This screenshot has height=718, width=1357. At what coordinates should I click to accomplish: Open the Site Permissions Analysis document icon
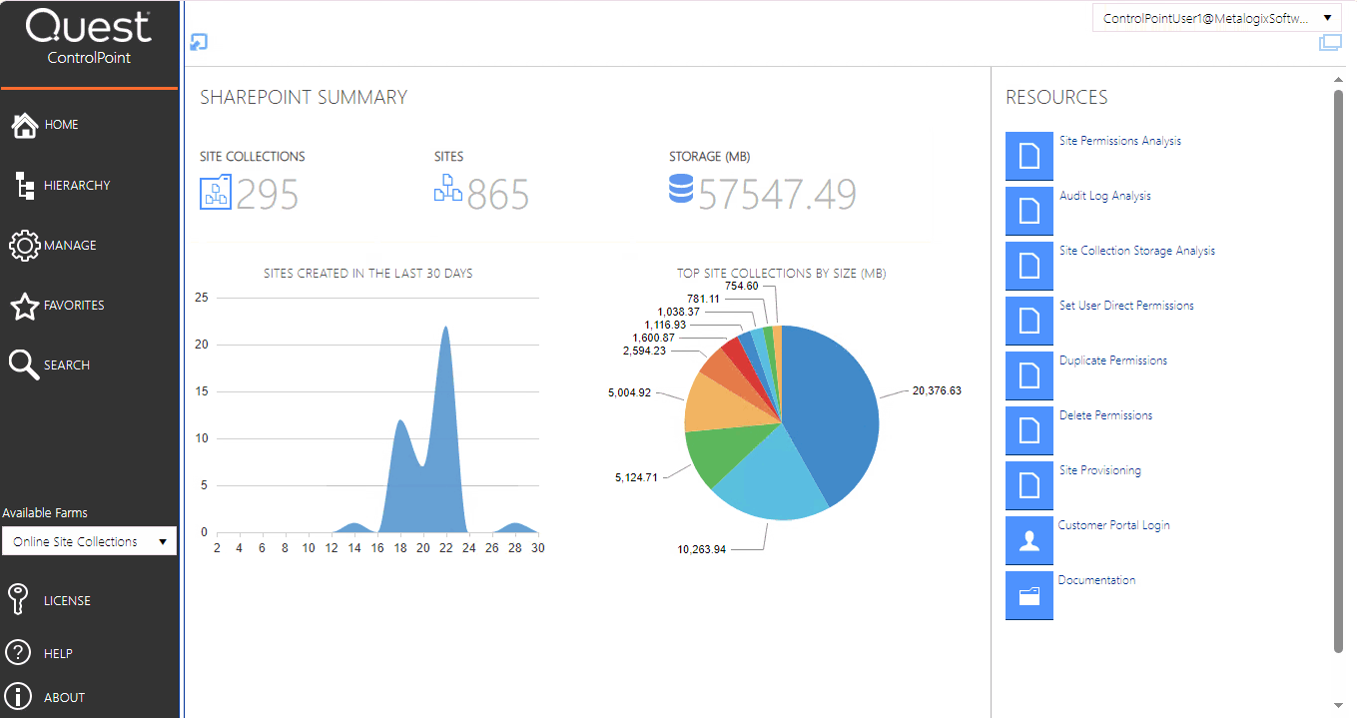[x=1029, y=156]
